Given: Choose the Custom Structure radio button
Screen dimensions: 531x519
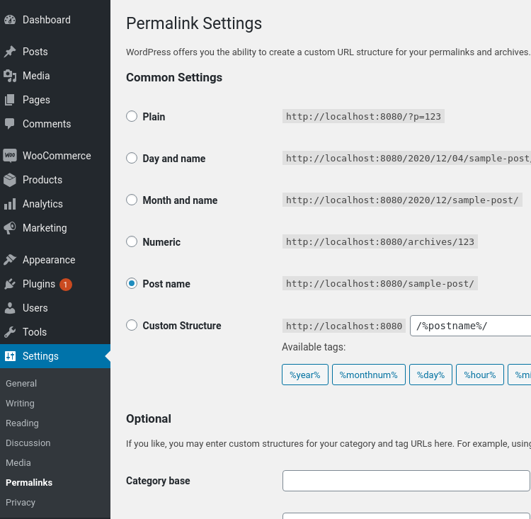Looking at the screenshot, I should click(x=132, y=325).
